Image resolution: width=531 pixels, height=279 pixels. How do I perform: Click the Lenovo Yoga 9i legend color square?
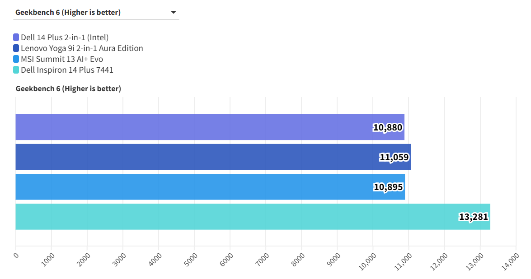16,48
